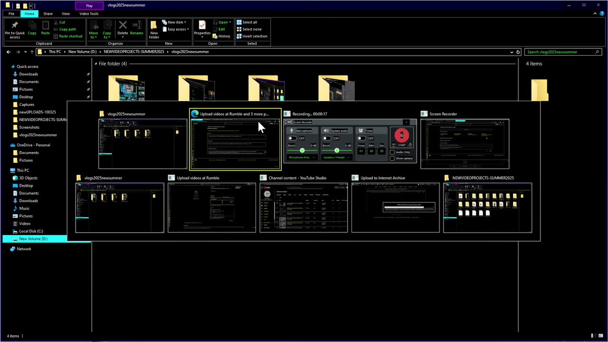Click Select all in the Select group
Image resolution: width=608 pixels, height=342 pixels.
(x=247, y=22)
